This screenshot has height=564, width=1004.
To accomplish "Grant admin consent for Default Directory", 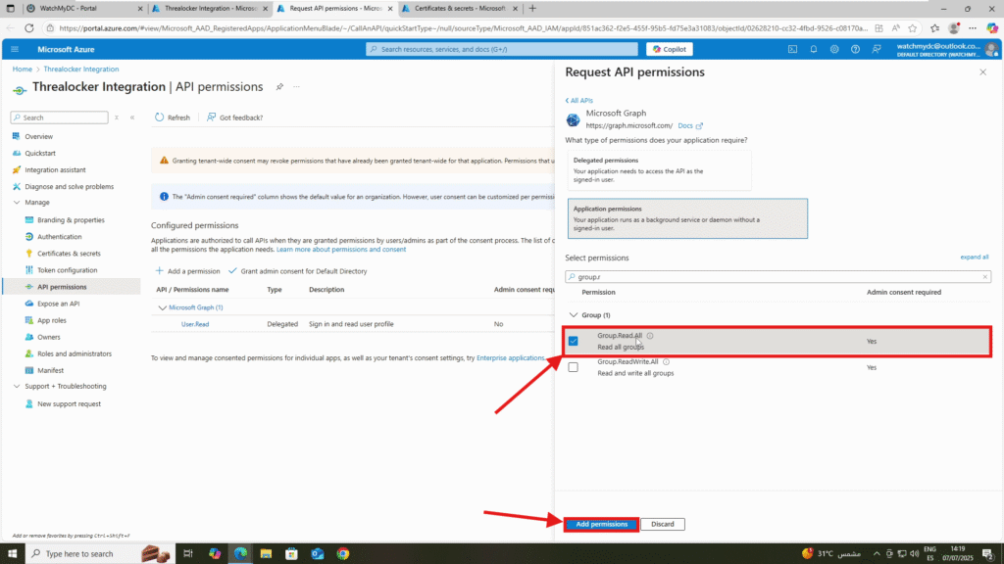I will (x=298, y=271).
